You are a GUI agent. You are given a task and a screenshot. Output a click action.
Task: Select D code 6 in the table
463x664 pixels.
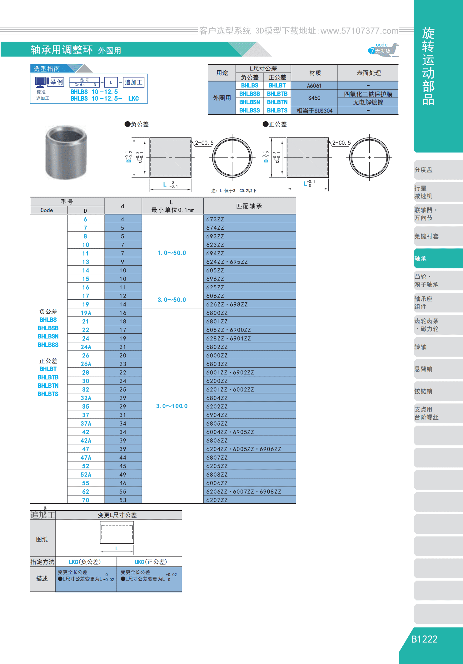pos(86,219)
